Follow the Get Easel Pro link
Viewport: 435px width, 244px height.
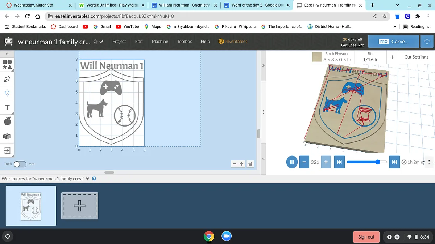click(352, 45)
